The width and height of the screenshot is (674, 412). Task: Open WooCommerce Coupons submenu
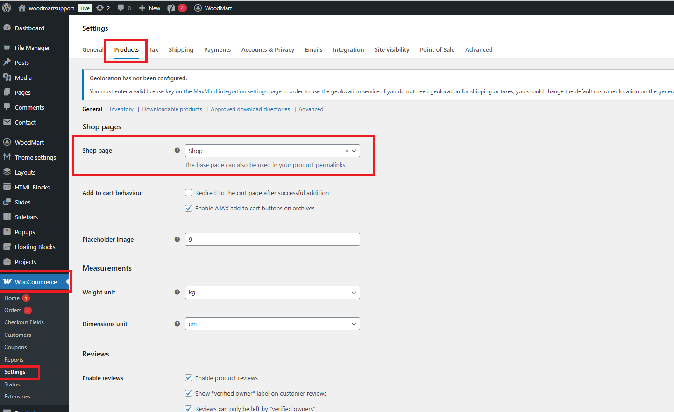(15, 347)
